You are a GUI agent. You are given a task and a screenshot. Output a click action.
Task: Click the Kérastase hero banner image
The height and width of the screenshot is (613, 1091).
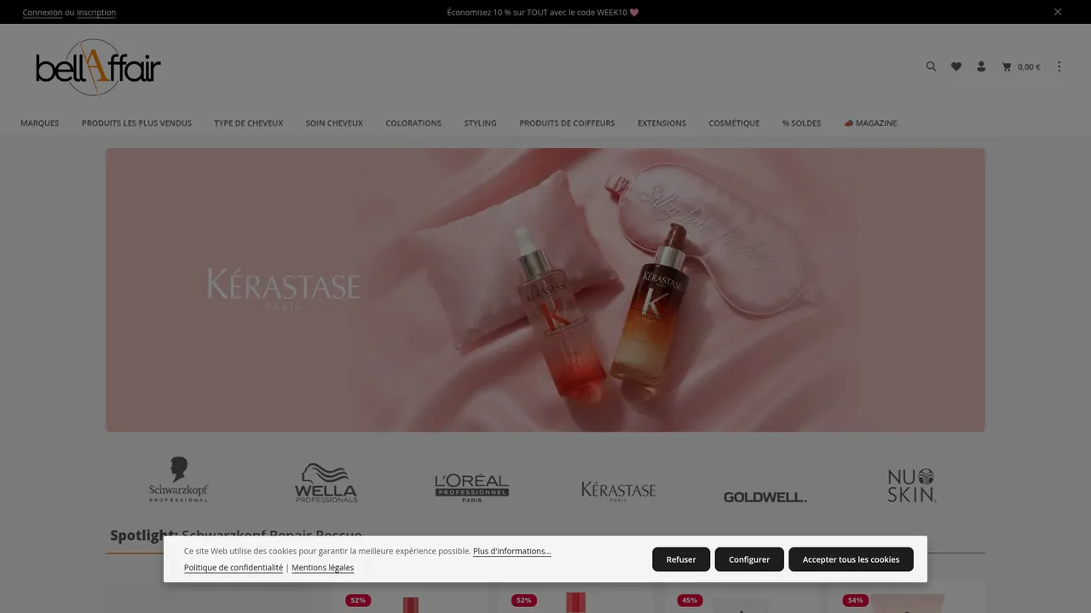[x=545, y=289]
